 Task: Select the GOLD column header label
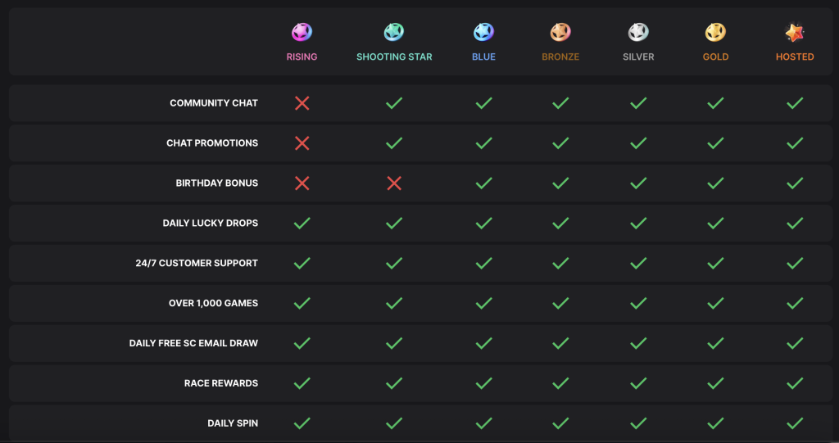[715, 57]
